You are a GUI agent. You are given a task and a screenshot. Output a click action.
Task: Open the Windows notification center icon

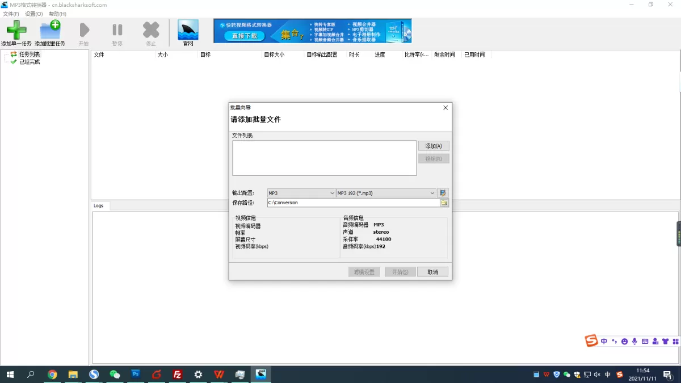tap(667, 374)
